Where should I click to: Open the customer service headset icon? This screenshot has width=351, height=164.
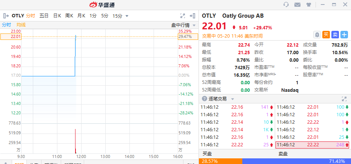click(x=286, y=5)
